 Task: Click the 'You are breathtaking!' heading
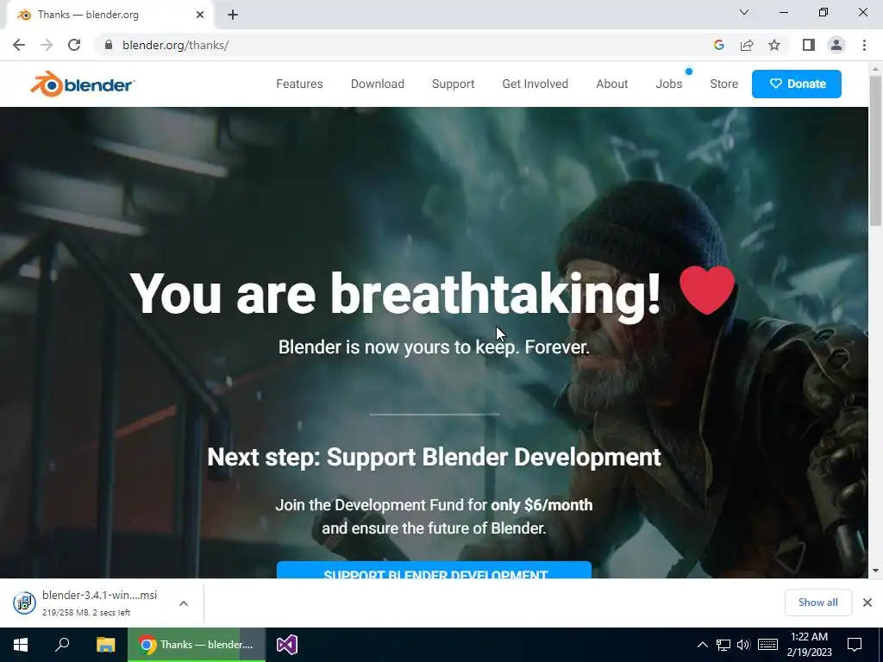(395, 293)
